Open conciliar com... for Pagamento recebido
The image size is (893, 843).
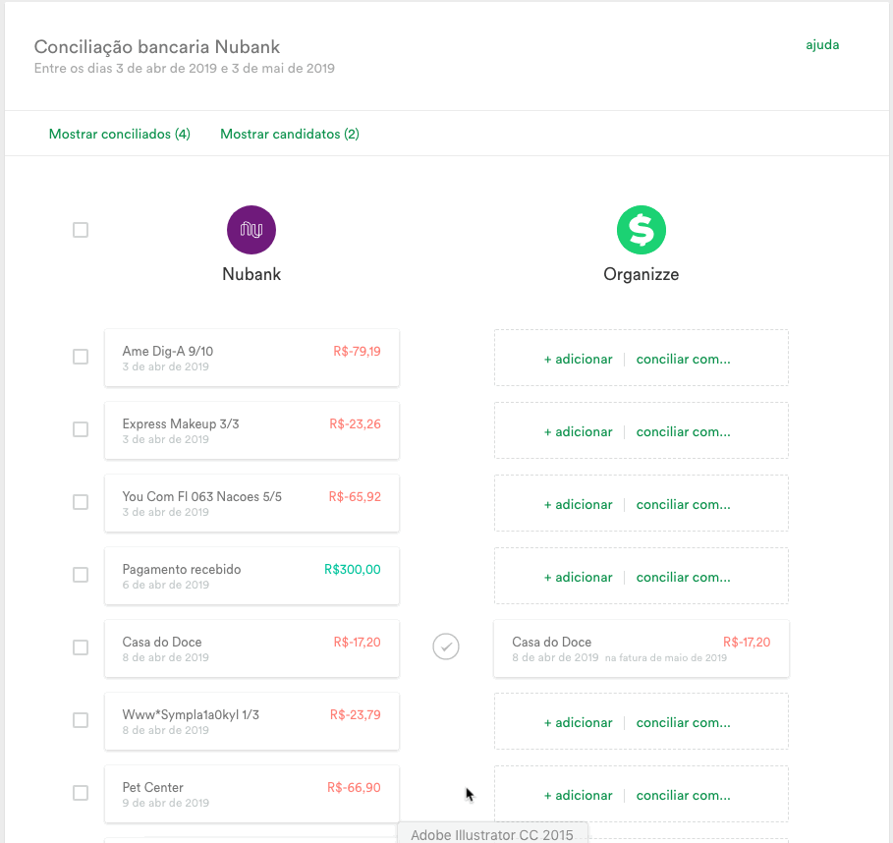pos(683,578)
